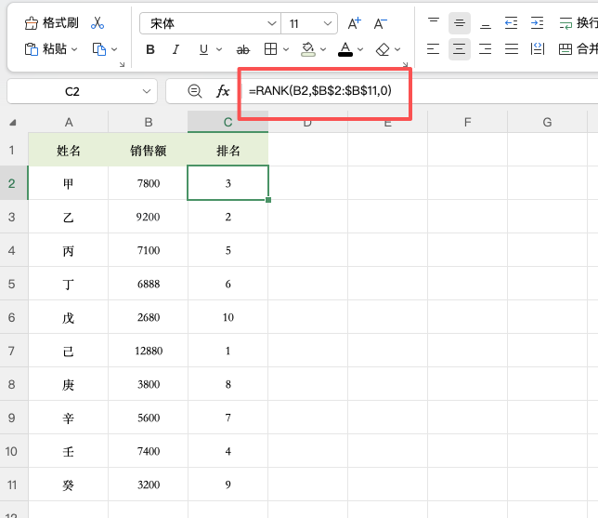Viewport: 598px width, 518px height.
Task: Open the clipboard group dialog launcher
Action: coord(122,64)
